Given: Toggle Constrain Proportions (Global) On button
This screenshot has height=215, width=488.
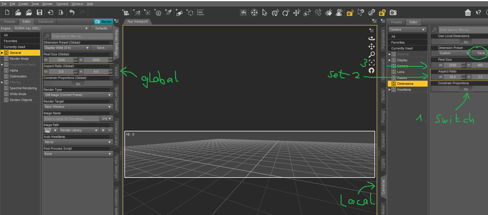Looking at the screenshot, I should tap(78, 84).
